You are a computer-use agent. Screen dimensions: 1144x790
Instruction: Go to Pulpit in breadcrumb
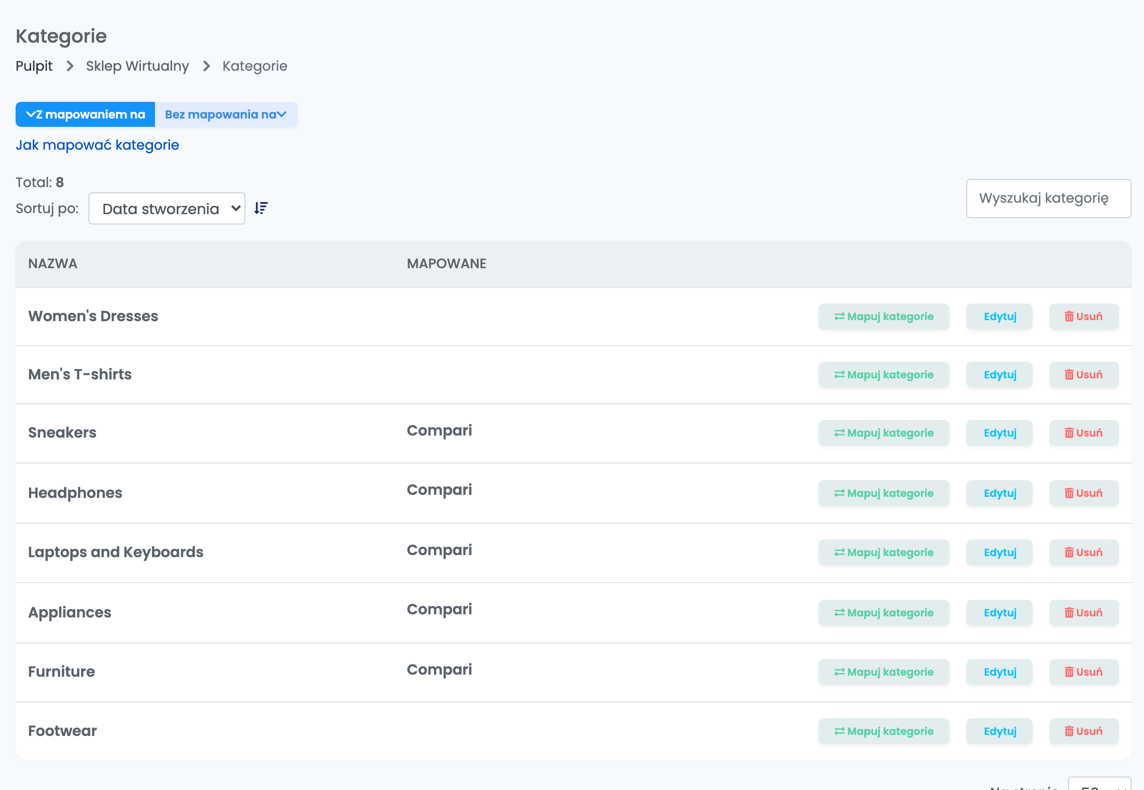[x=34, y=66]
